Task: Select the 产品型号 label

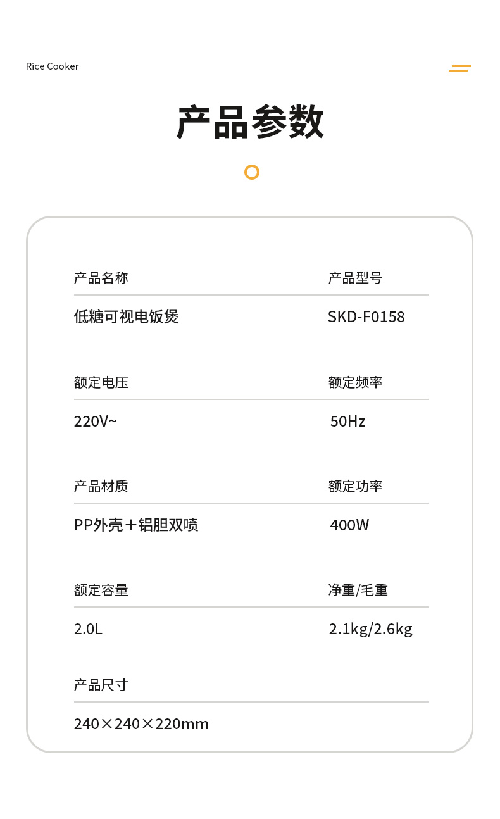Action: tap(355, 278)
